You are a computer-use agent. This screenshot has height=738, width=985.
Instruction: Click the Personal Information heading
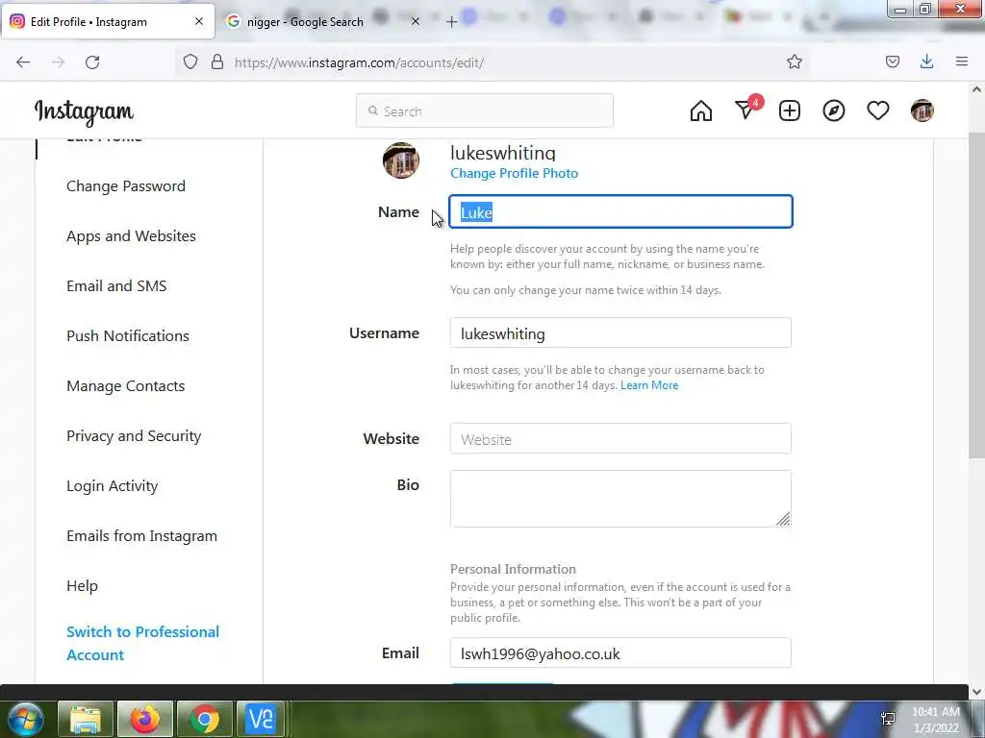click(x=513, y=569)
